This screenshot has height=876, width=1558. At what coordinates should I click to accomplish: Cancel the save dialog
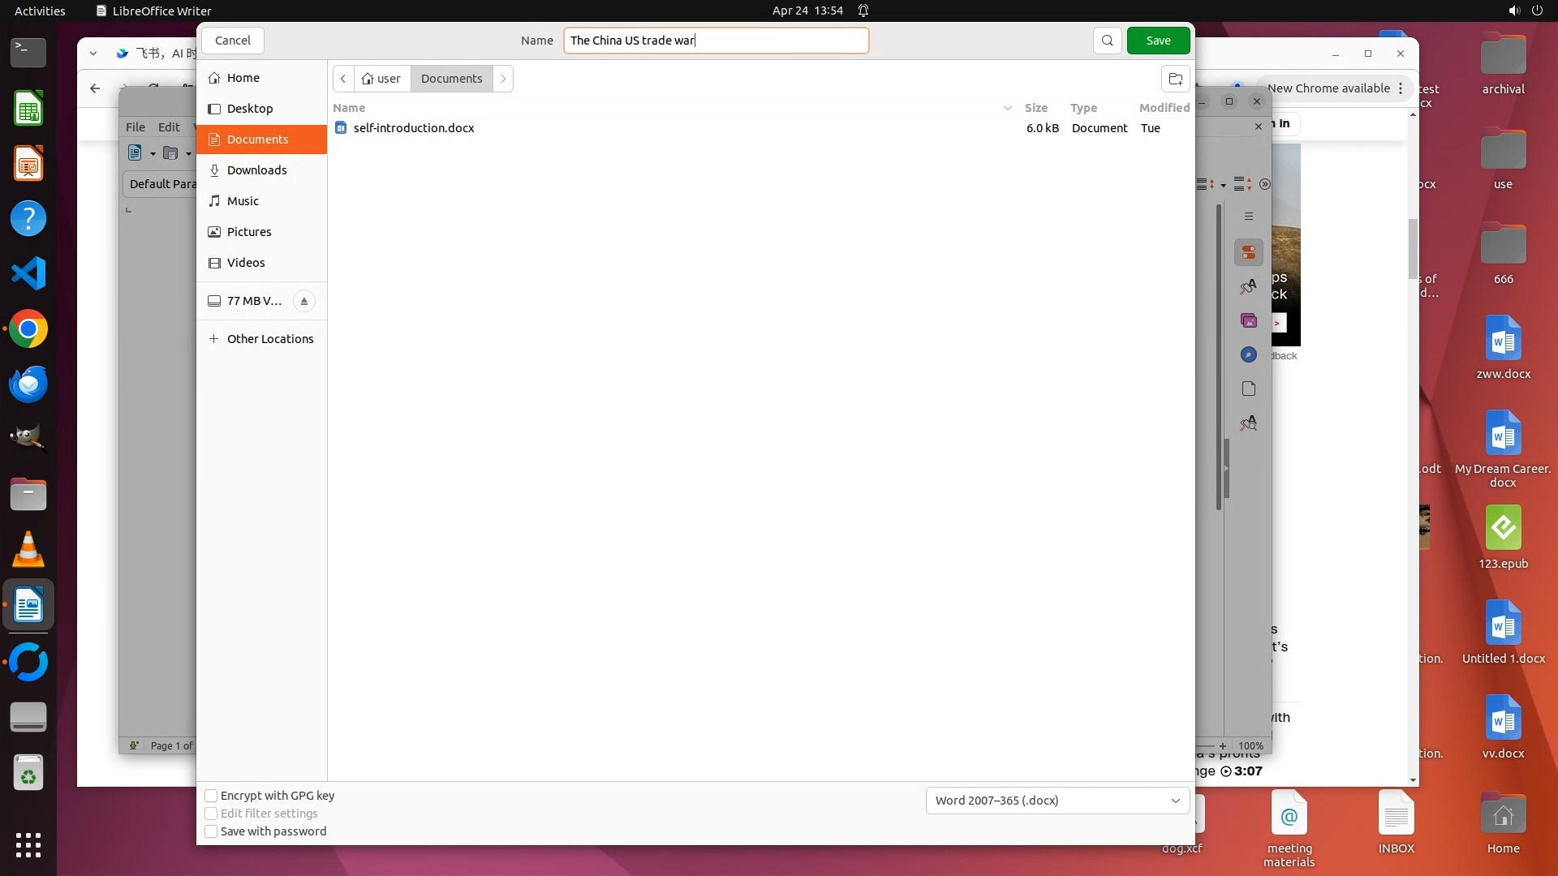[233, 41]
